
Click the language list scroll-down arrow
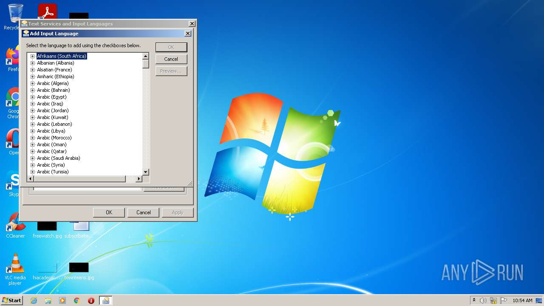click(x=146, y=172)
